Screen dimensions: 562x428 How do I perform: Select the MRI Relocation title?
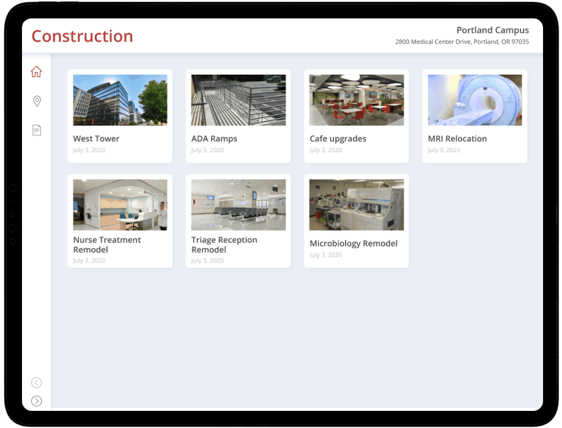pos(457,139)
